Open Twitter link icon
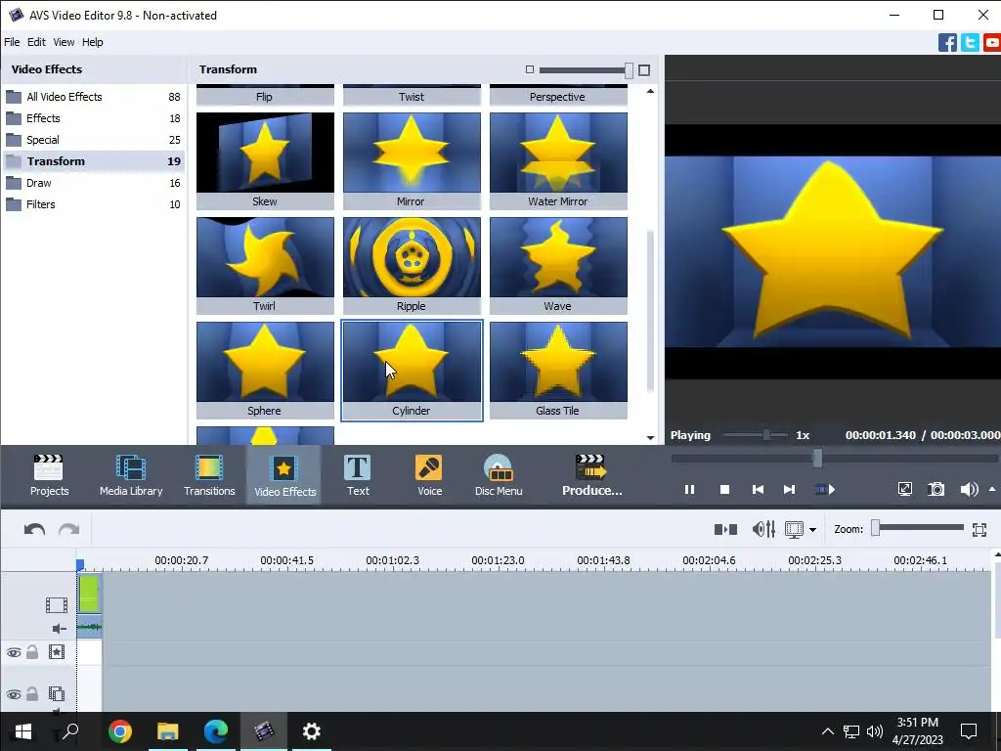 click(x=970, y=43)
